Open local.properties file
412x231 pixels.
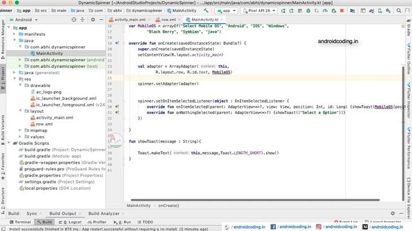55,188
